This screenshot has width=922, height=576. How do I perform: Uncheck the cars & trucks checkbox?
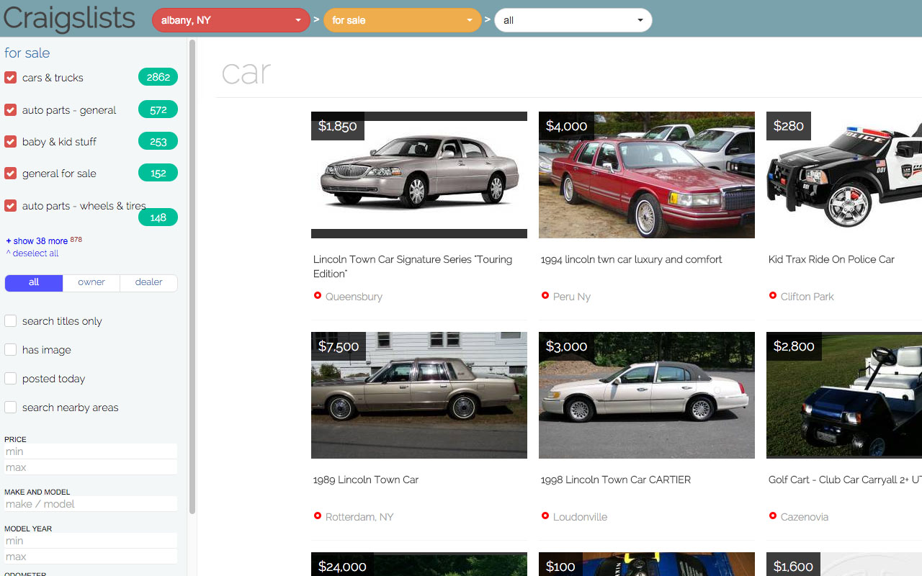coord(11,77)
